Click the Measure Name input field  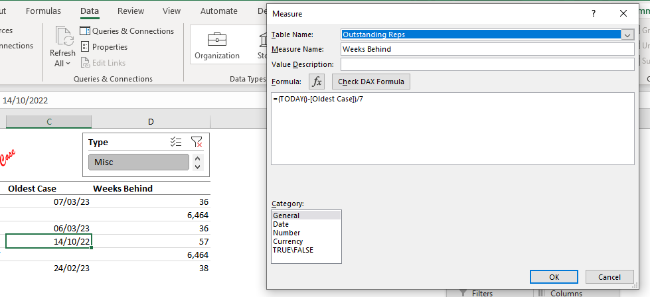(x=487, y=49)
